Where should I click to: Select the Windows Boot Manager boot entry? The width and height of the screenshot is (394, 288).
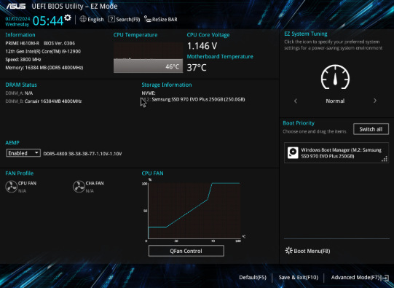tap(336, 152)
